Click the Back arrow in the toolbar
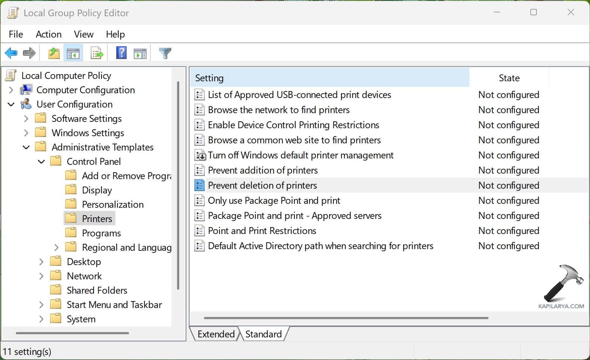590x360 pixels. click(x=11, y=53)
